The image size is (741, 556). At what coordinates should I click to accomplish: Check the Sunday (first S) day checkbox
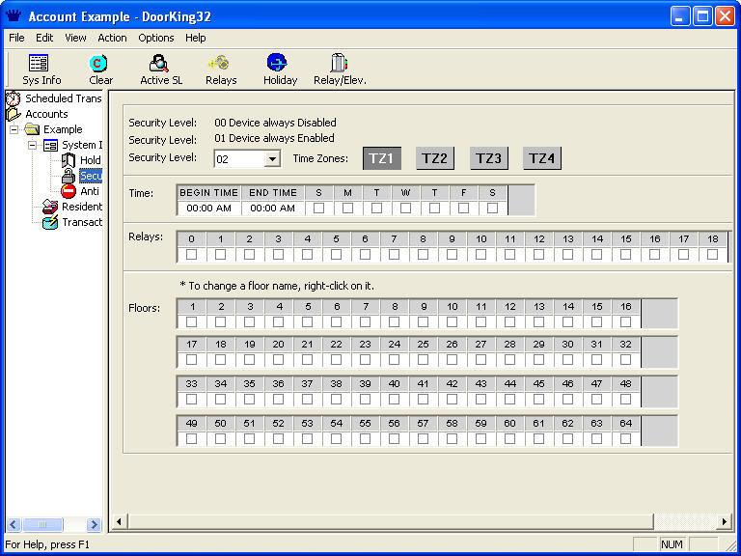point(319,208)
